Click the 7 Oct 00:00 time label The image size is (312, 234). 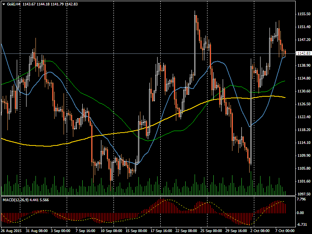click(x=284, y=231)
